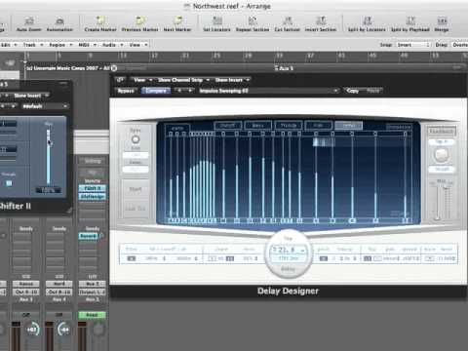Click the Cut Section icon
Viewport: 468px width, 351px height.
(288, 21)
